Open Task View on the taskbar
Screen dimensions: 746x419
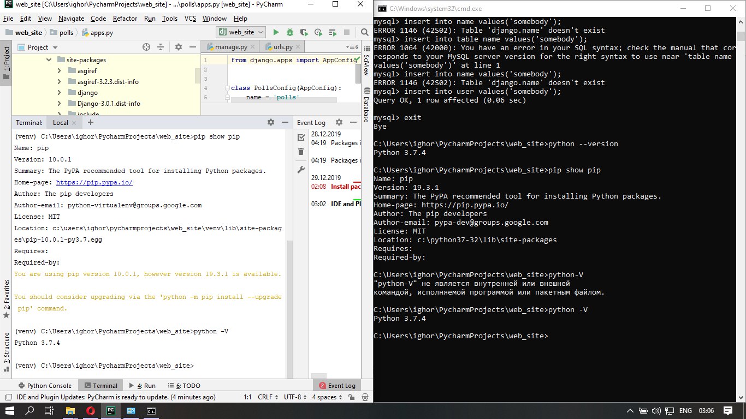coord(50,410)
